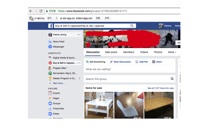Click the What are you selling? field

(129, 69)
